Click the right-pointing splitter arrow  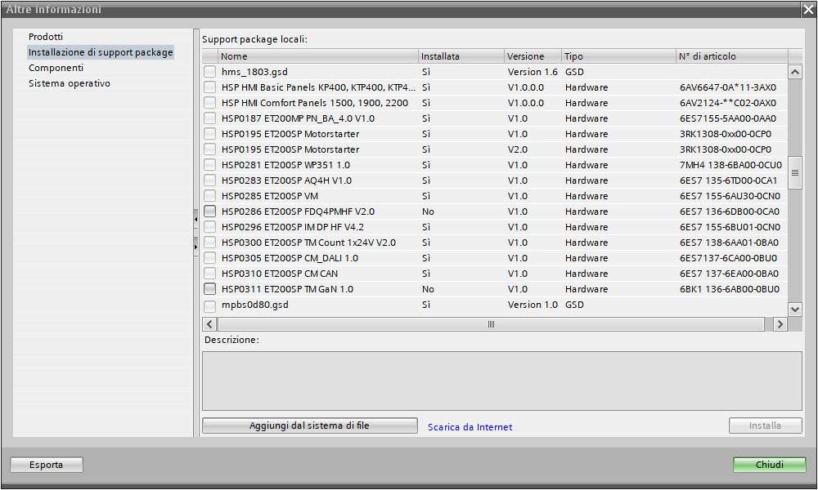196,247
